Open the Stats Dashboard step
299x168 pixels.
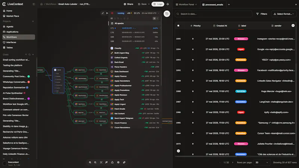[x=135, y=72]
